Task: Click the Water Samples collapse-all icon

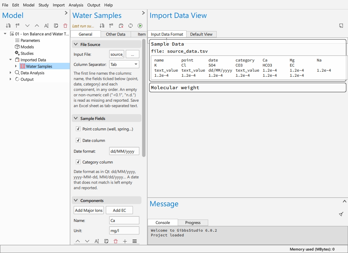Action: [x=111, y=26]
